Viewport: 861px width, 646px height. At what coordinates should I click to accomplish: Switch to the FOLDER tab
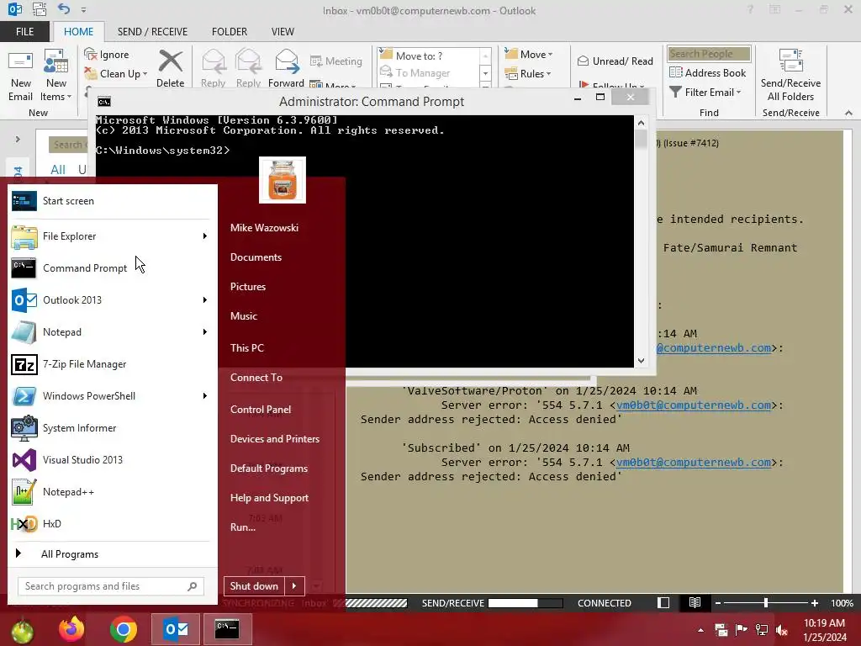230,31
